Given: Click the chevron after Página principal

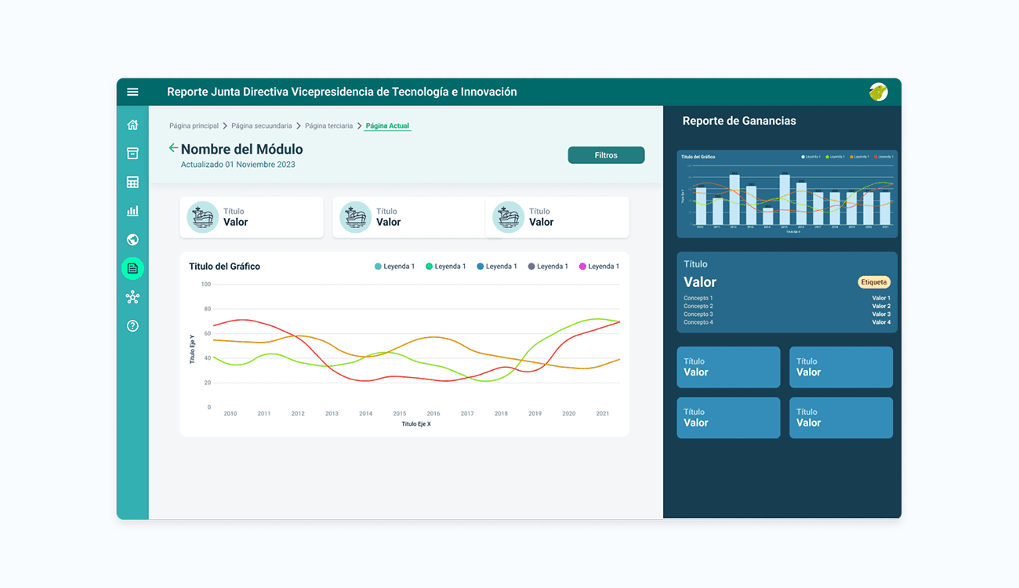Looking at the screenshot, I should pyautogui.click(x=225, y=125).
